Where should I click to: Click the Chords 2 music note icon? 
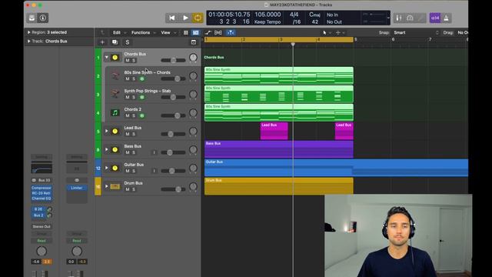[115, 113]
